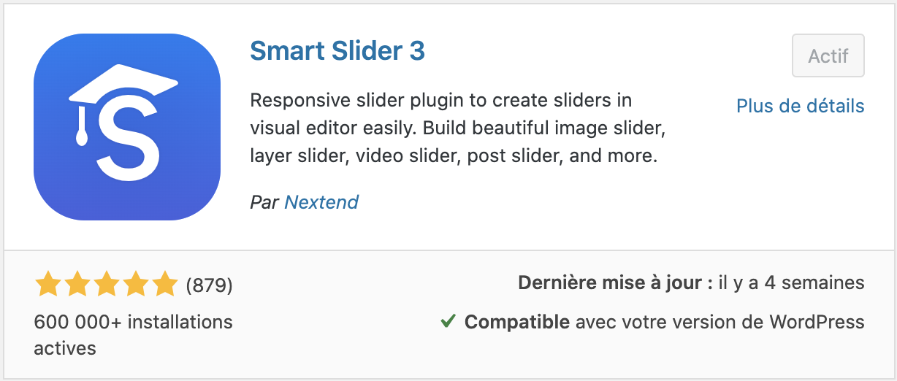This screenshot has height=381, width=897.
Task: Click the 600 000+ installations actives text
Action: (x=133, y=335)
